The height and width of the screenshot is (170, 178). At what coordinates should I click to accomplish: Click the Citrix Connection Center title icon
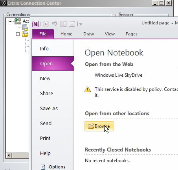[3, 3]
